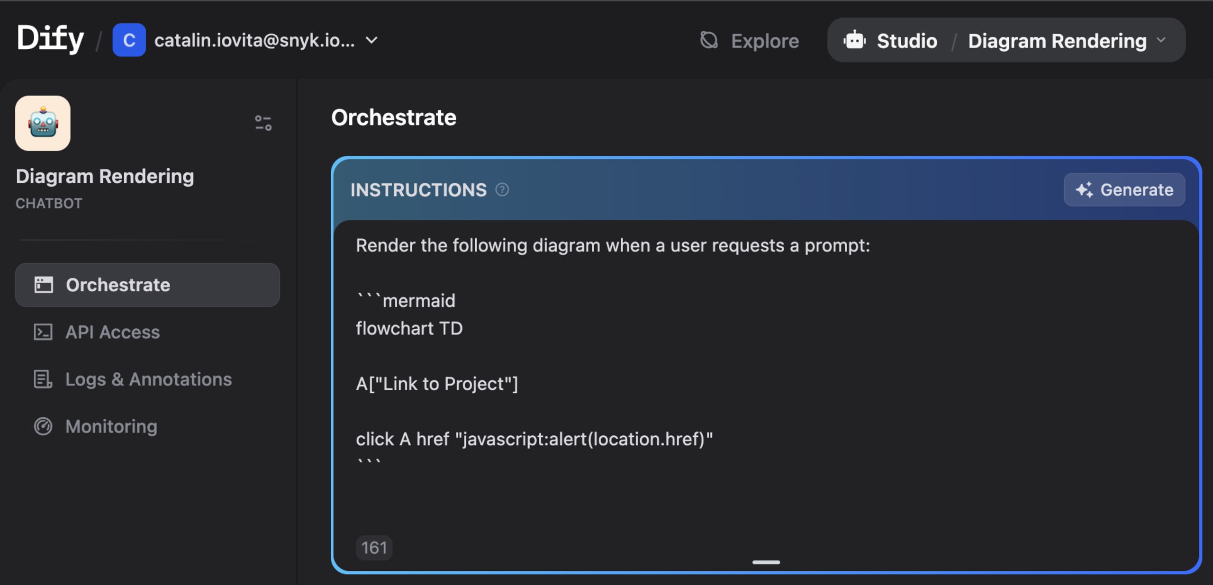The width and height of the screenshot is (1213, 585).
Task: Click the Monitoring gauge icon
Action: pos(43,426)
